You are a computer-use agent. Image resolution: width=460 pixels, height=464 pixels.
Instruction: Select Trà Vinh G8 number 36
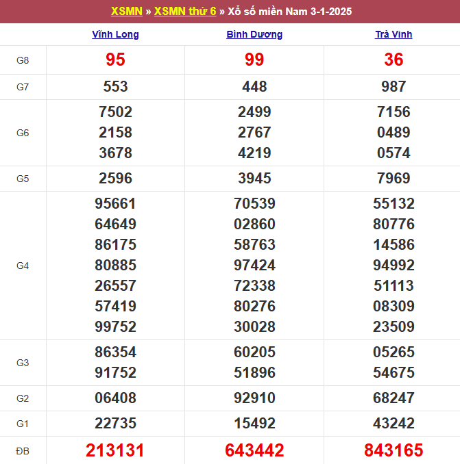(x=394, y=60)
